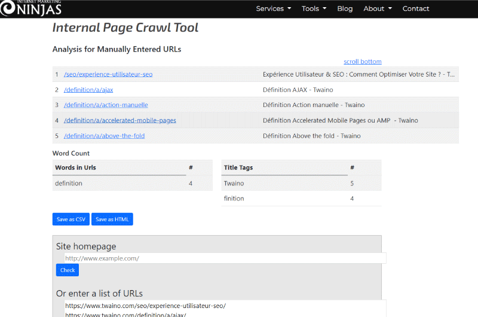Click the blue Check button
The height and width of the screenshot is (317, 478).
68,270
